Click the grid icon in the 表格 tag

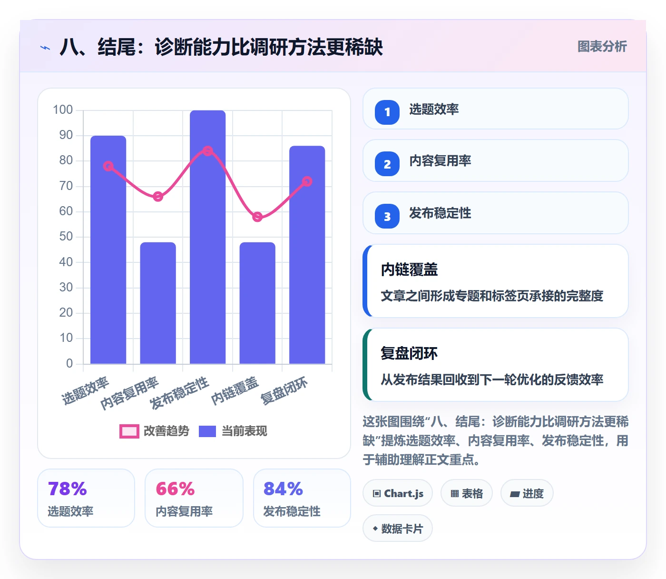click(x=455, y=494)
